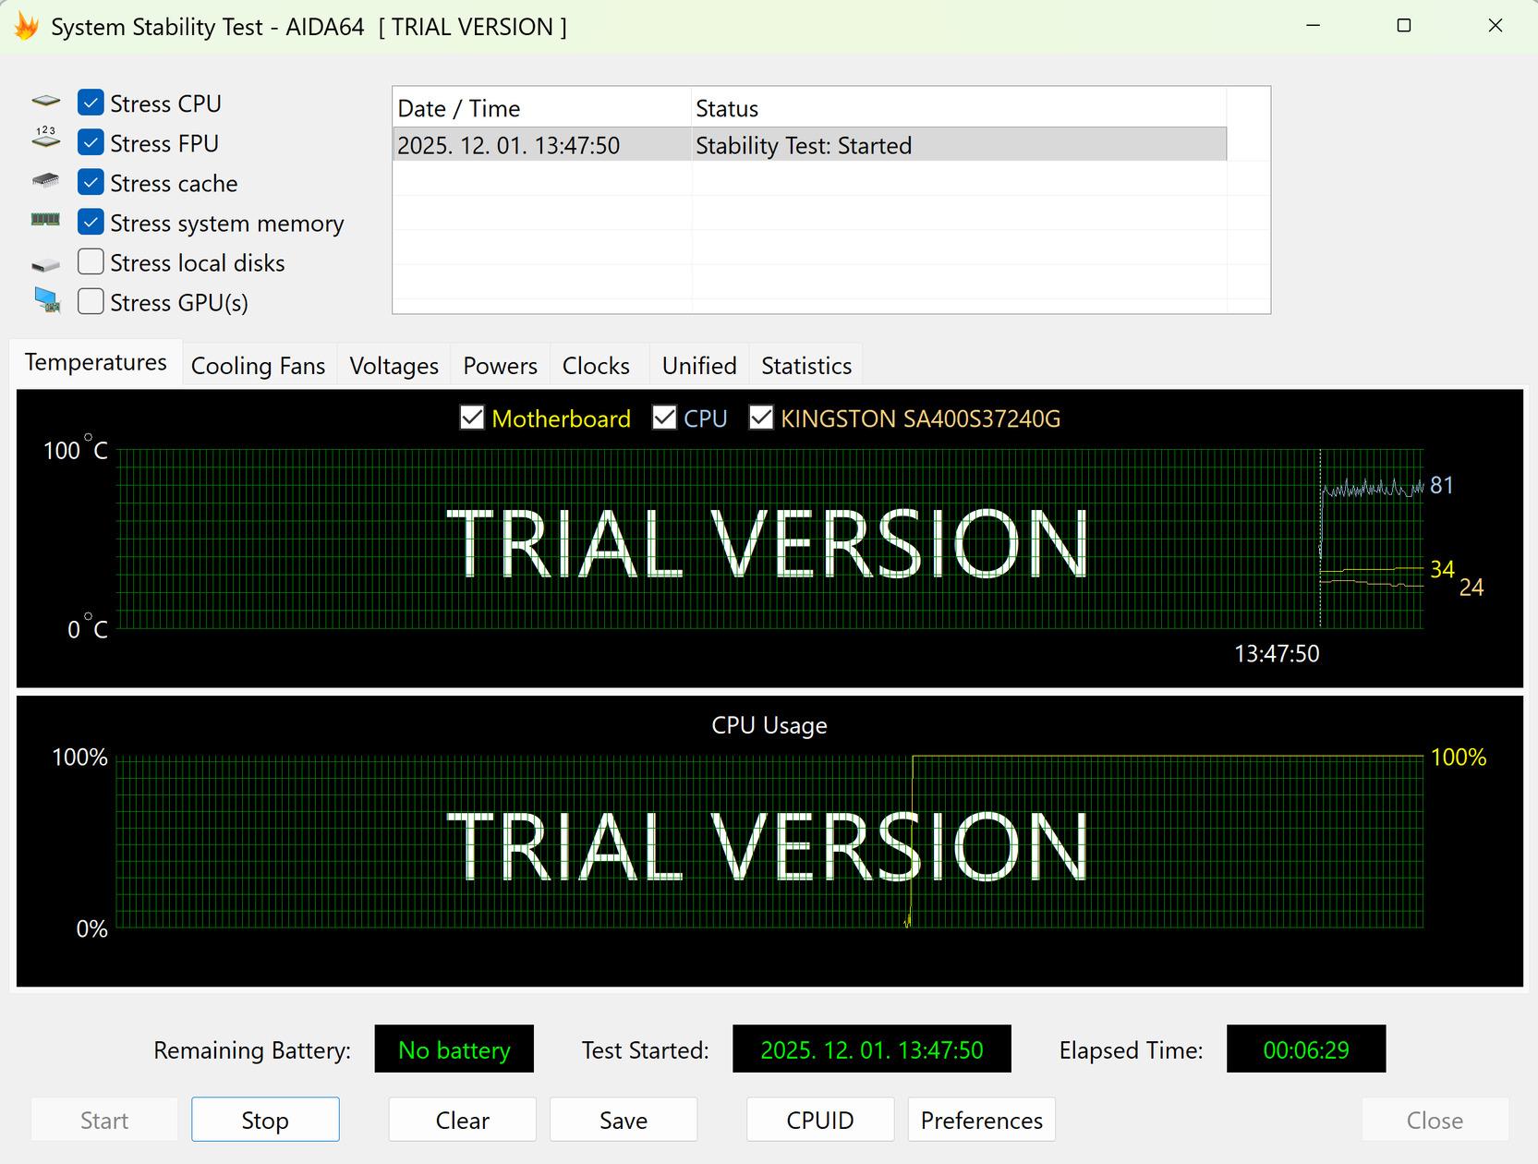Click the motherboard temperature value 34
This screenshot has width=1538, height=1164.
(x=1442, y=569)
